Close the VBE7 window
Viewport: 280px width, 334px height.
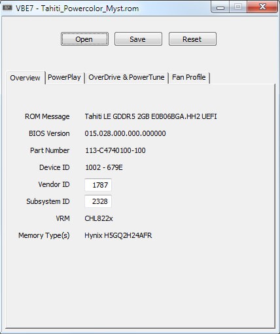[x=262, y=7]
